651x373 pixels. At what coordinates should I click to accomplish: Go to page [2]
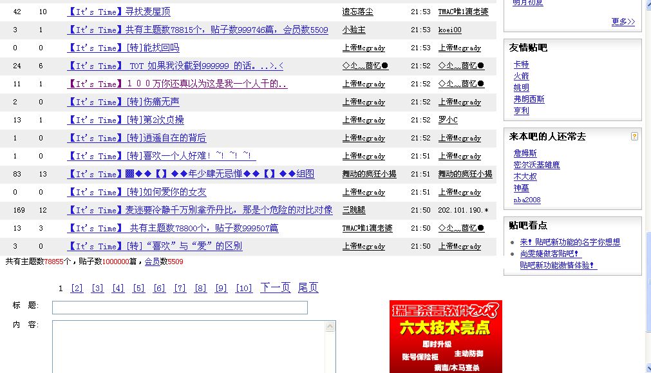coord(77,288)
